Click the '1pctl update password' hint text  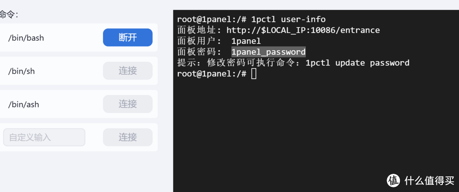pyautogui.click(x=357, y=63)
